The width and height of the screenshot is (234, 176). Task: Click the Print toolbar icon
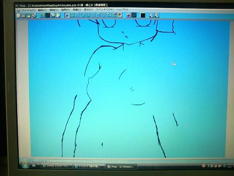pos(34,15)
